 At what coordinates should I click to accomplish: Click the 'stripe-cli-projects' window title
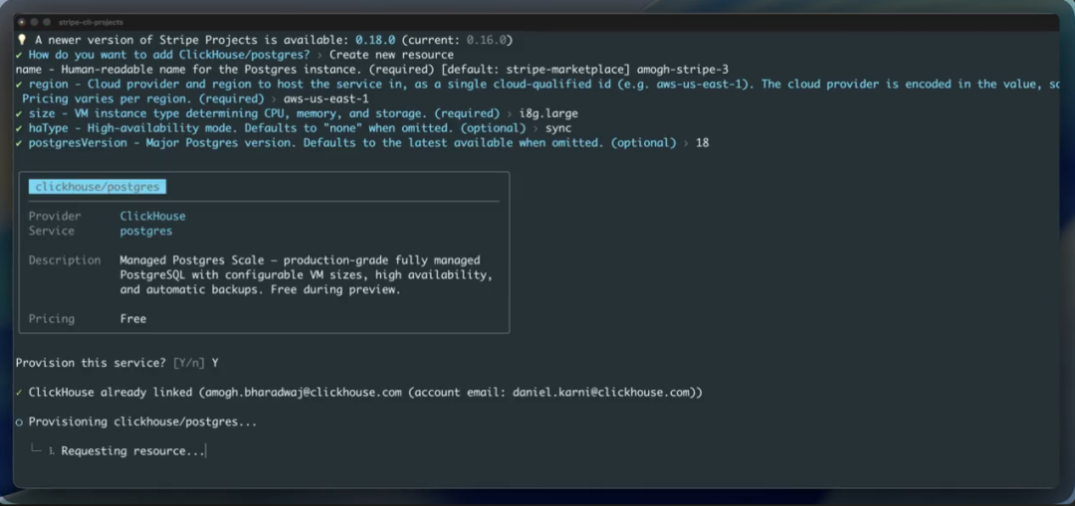pos(91,22)
